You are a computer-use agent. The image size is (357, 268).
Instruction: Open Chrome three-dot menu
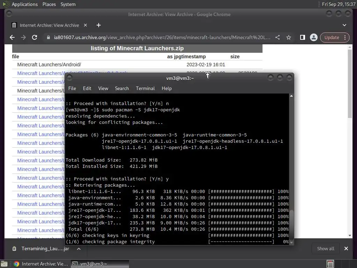point(345,37)
